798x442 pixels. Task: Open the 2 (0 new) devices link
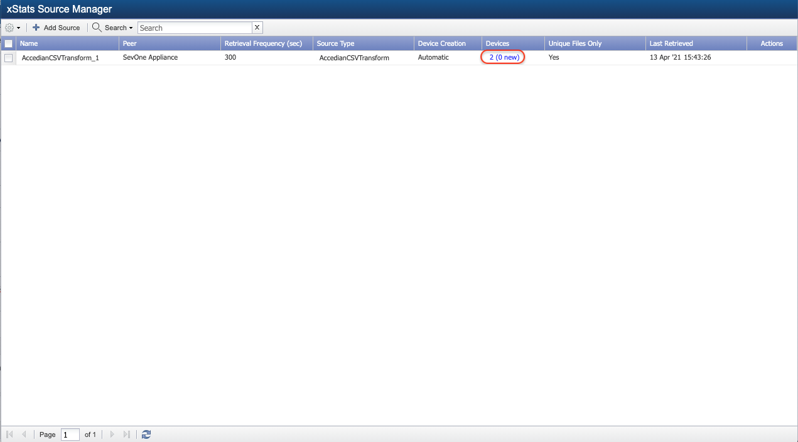[504, 57]
